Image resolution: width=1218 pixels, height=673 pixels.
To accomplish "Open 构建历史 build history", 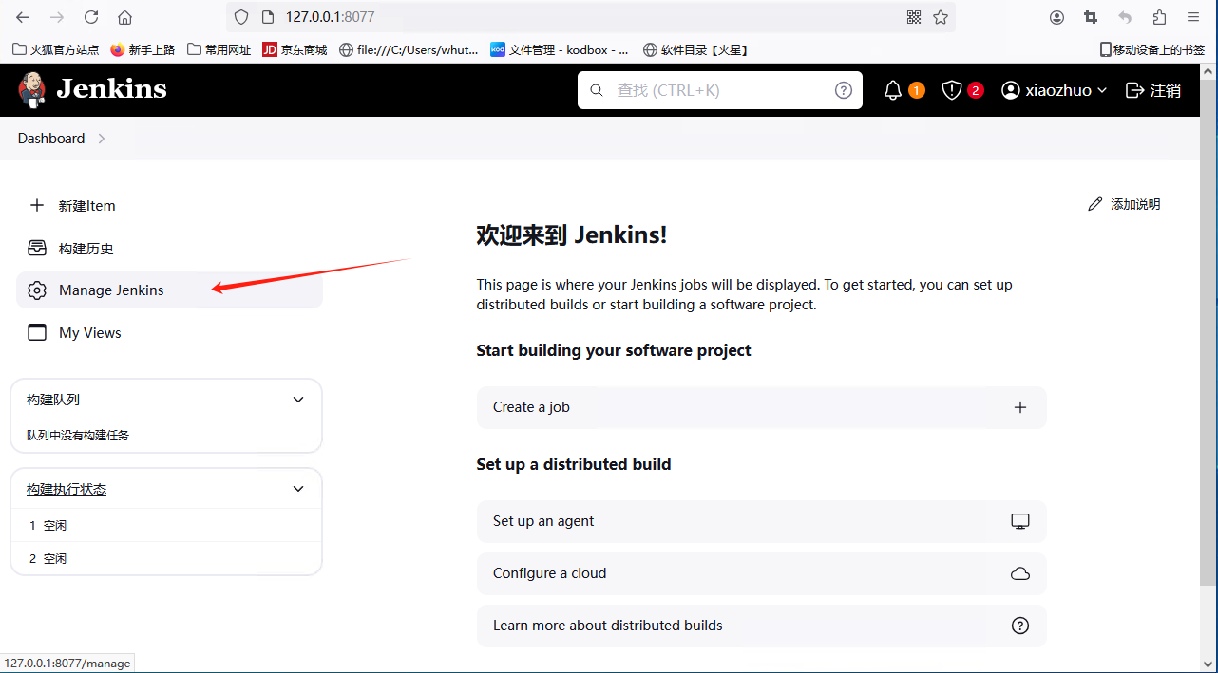I will [x=169, y=249].
